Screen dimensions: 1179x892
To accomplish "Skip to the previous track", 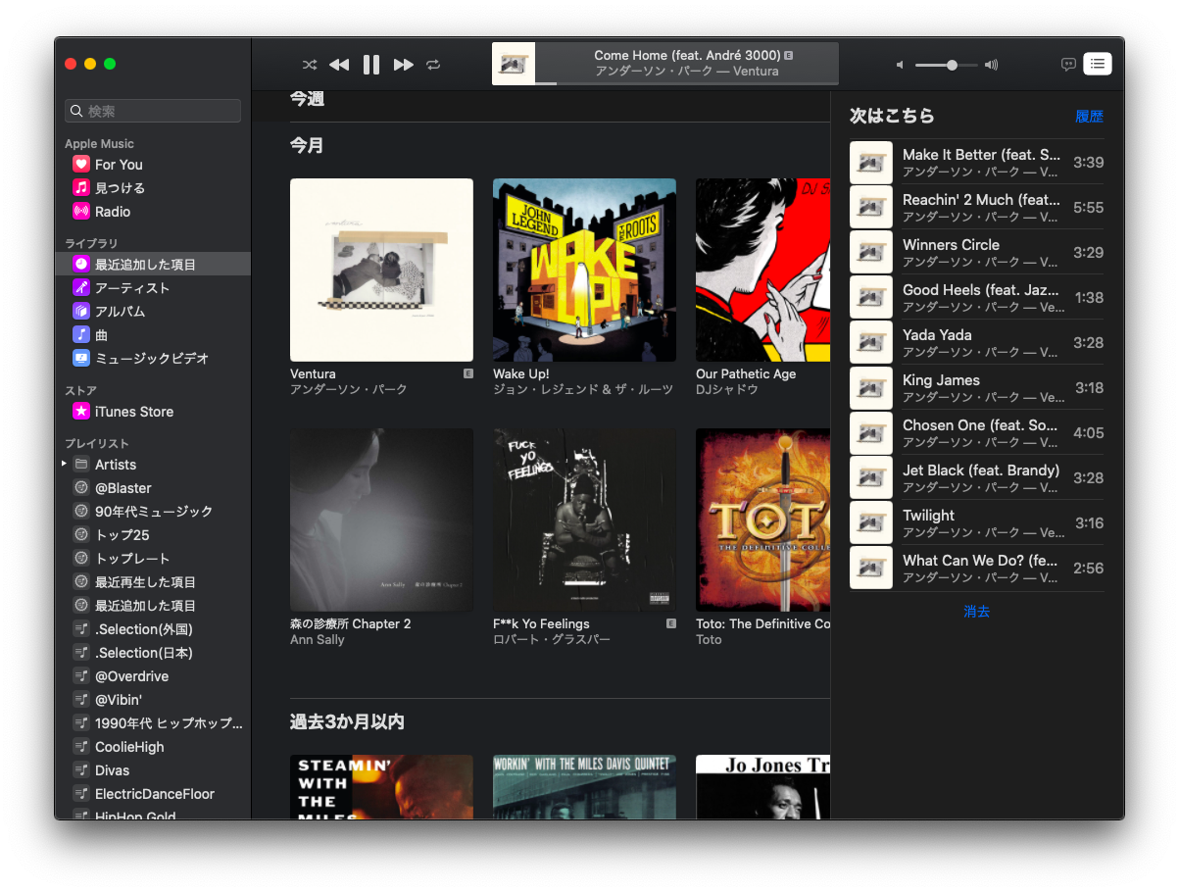I will point(339,65).
